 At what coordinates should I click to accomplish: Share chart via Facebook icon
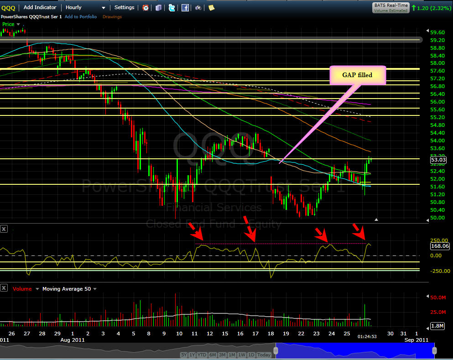pos(185,8)
